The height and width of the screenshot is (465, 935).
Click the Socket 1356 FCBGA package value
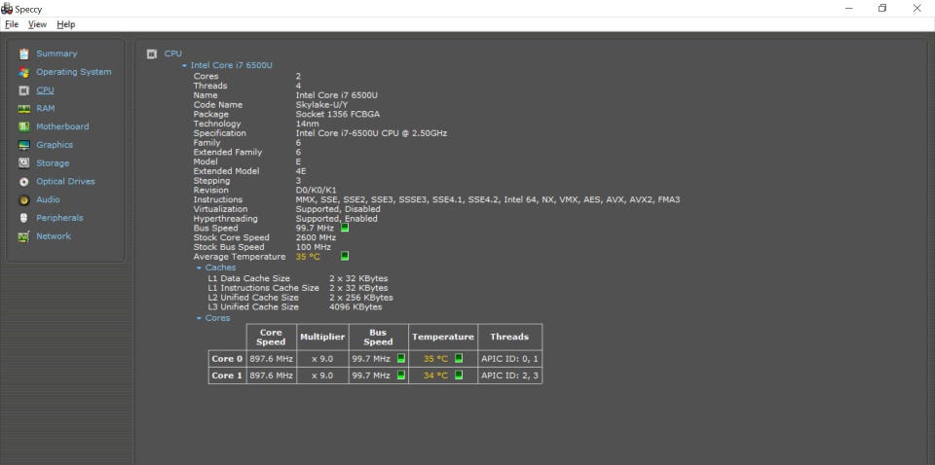click(x=338, y=115)
